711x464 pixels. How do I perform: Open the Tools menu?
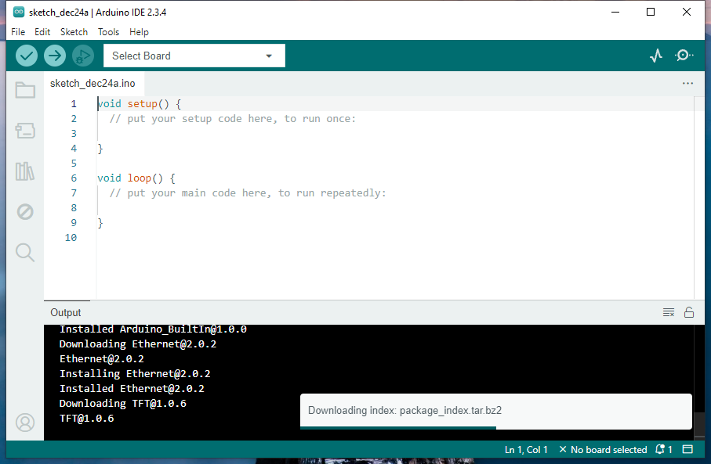108,32
